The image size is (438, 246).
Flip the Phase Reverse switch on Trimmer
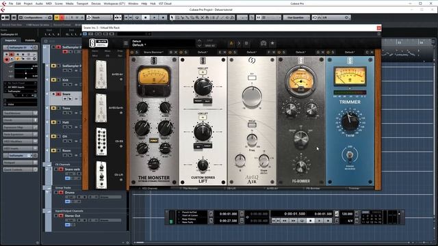click(350, 155)
